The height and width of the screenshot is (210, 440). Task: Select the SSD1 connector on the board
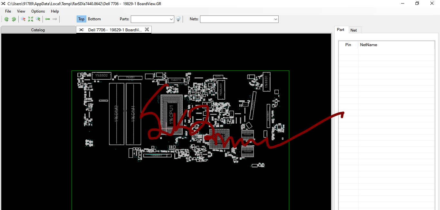coord(266,82)
